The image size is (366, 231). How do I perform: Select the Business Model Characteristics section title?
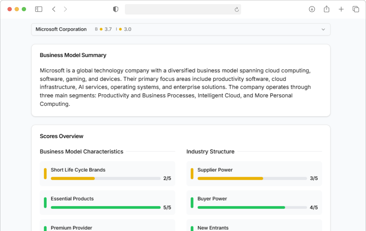tap(81, 152)
